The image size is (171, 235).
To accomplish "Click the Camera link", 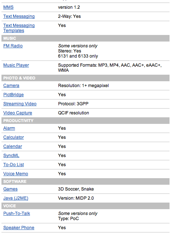I will click(11, 86).
